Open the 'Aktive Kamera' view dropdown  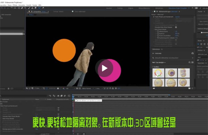88,88
